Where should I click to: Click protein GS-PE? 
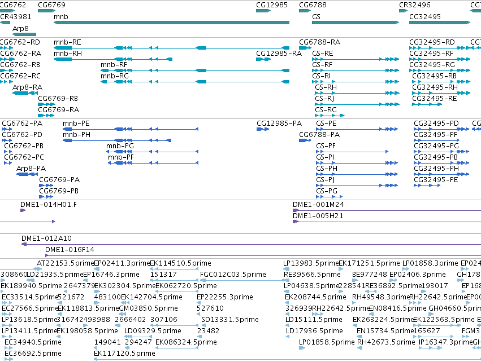(357, 129)
